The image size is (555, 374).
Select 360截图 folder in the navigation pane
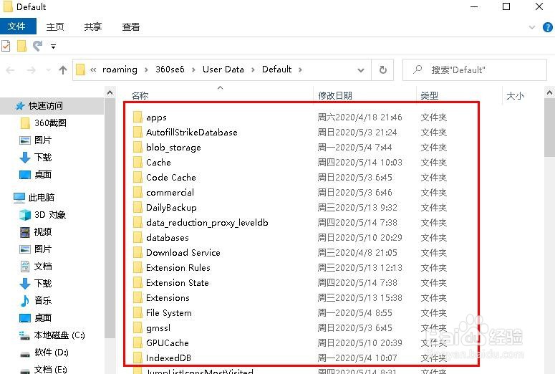[x=50, y=123]
